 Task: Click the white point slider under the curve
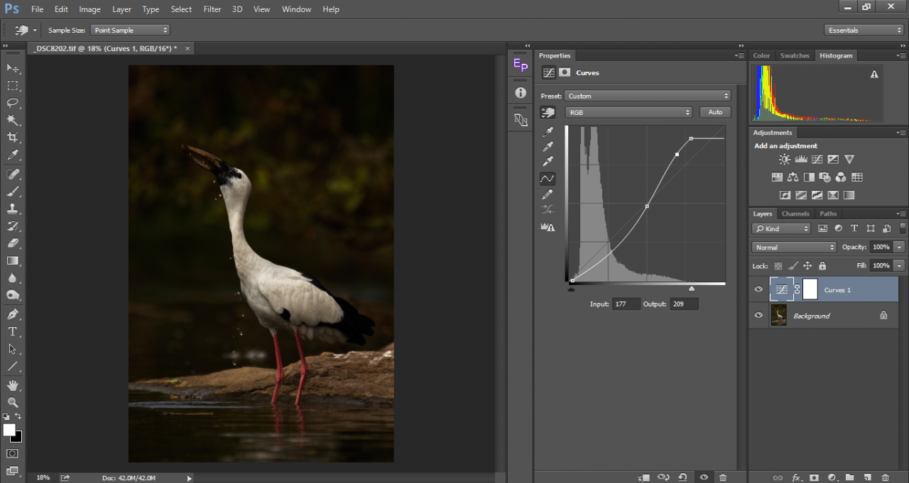point(692,289)
